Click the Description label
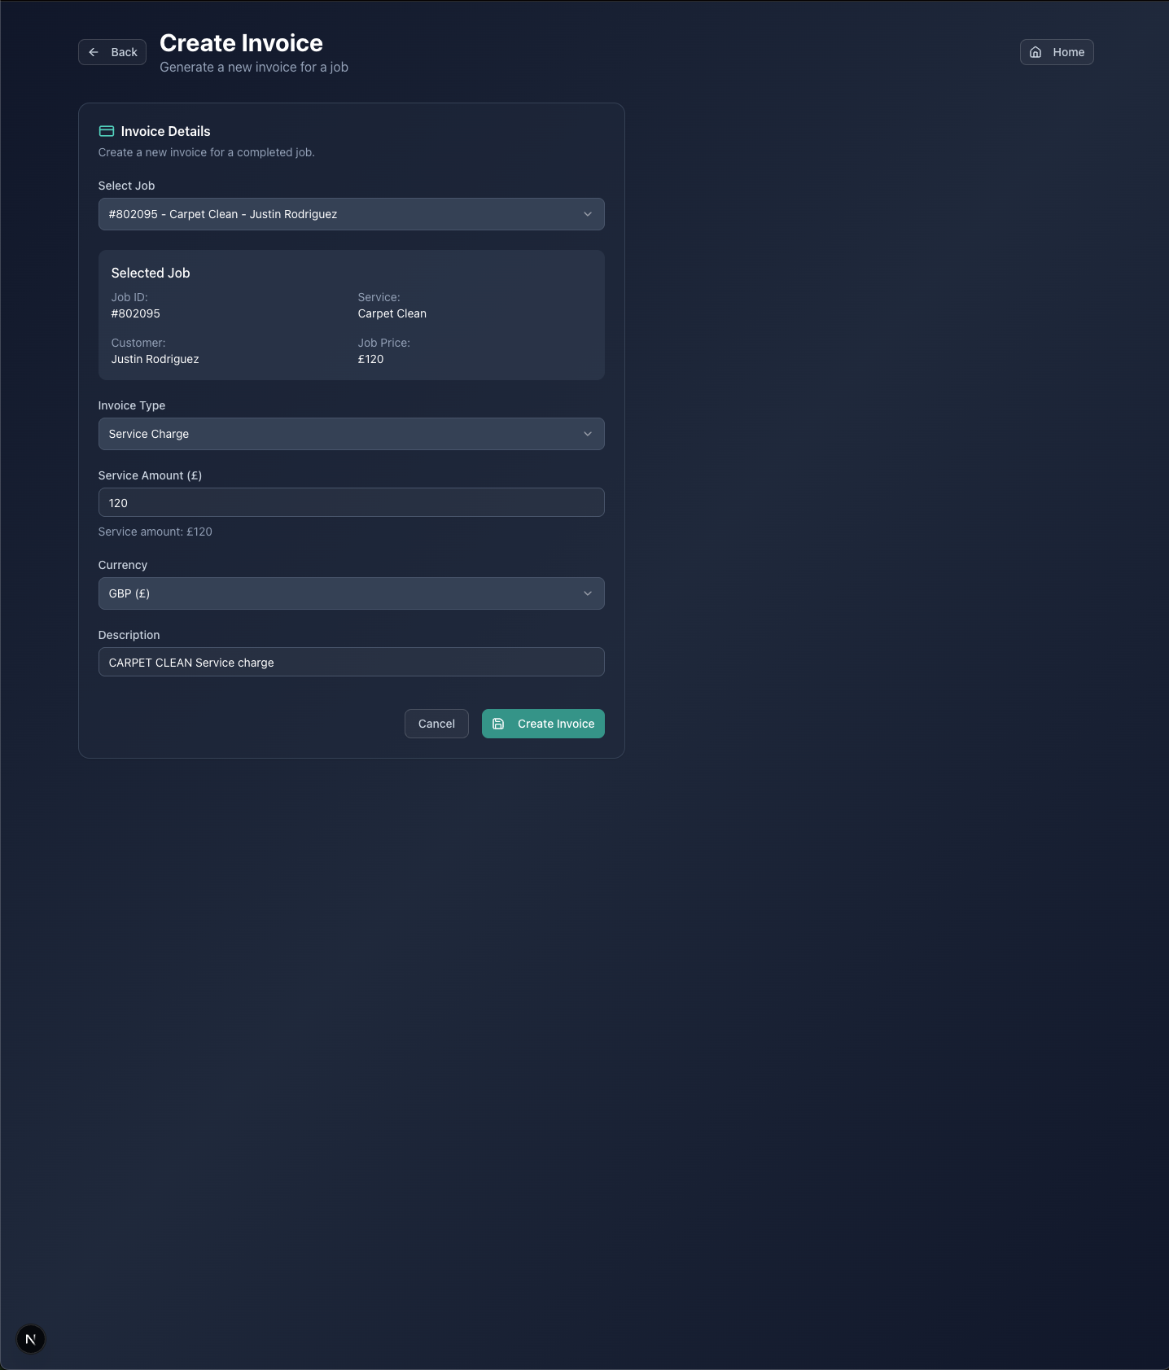 pyautogui.click(x=129, y=635)
